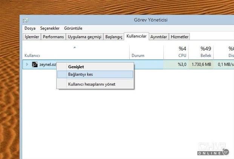Expand the zeynel user row arrow
This screenshot has width=234, height=159.
pos(27,65)
